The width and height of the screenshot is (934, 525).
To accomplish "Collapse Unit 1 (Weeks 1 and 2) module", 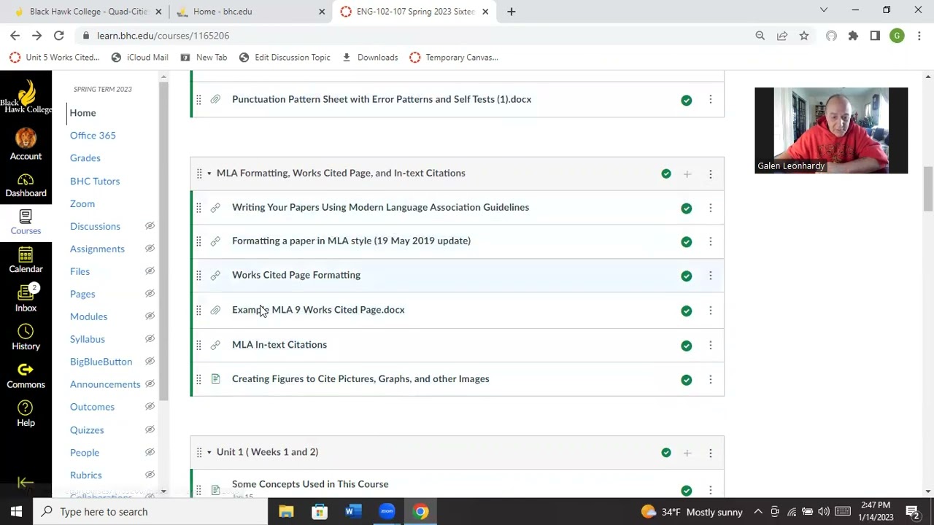I will (x=209, y=452).
